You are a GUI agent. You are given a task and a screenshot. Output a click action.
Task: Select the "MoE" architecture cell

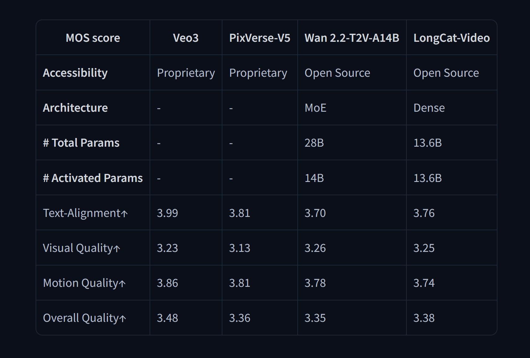(315, 108)
